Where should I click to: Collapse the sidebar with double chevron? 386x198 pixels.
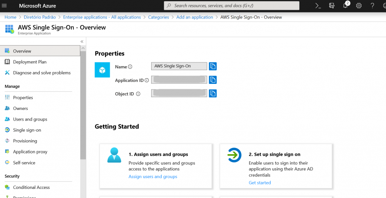[x=82, y=42]
